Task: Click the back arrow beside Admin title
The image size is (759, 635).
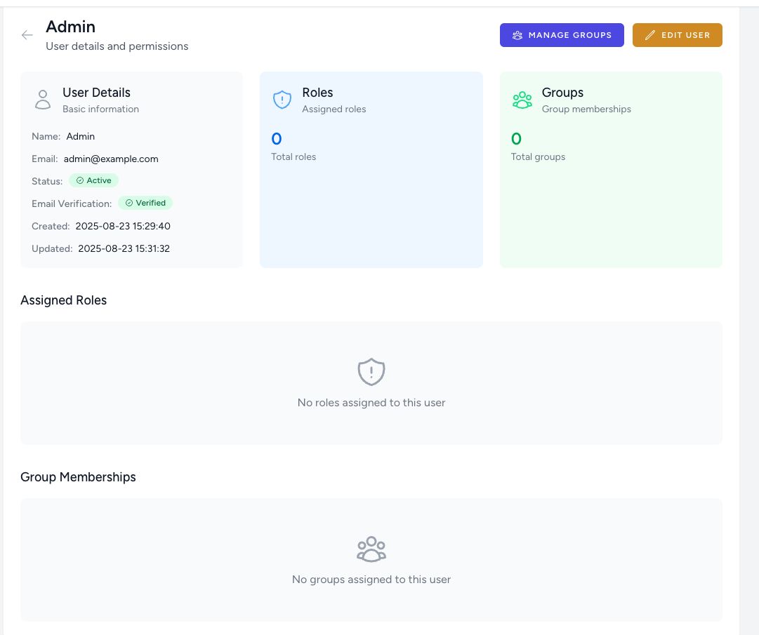Action: point(27,35)
